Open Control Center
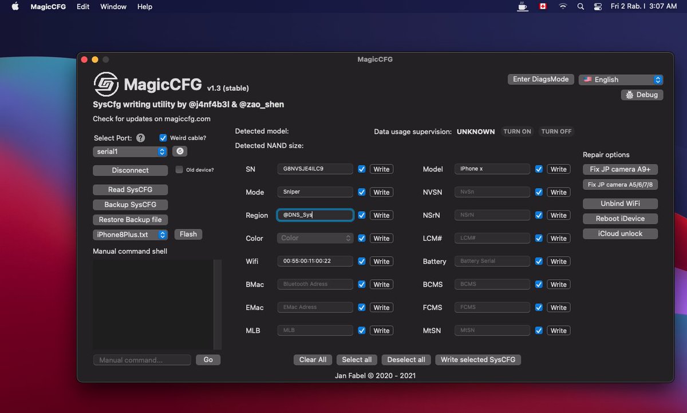 598,6
